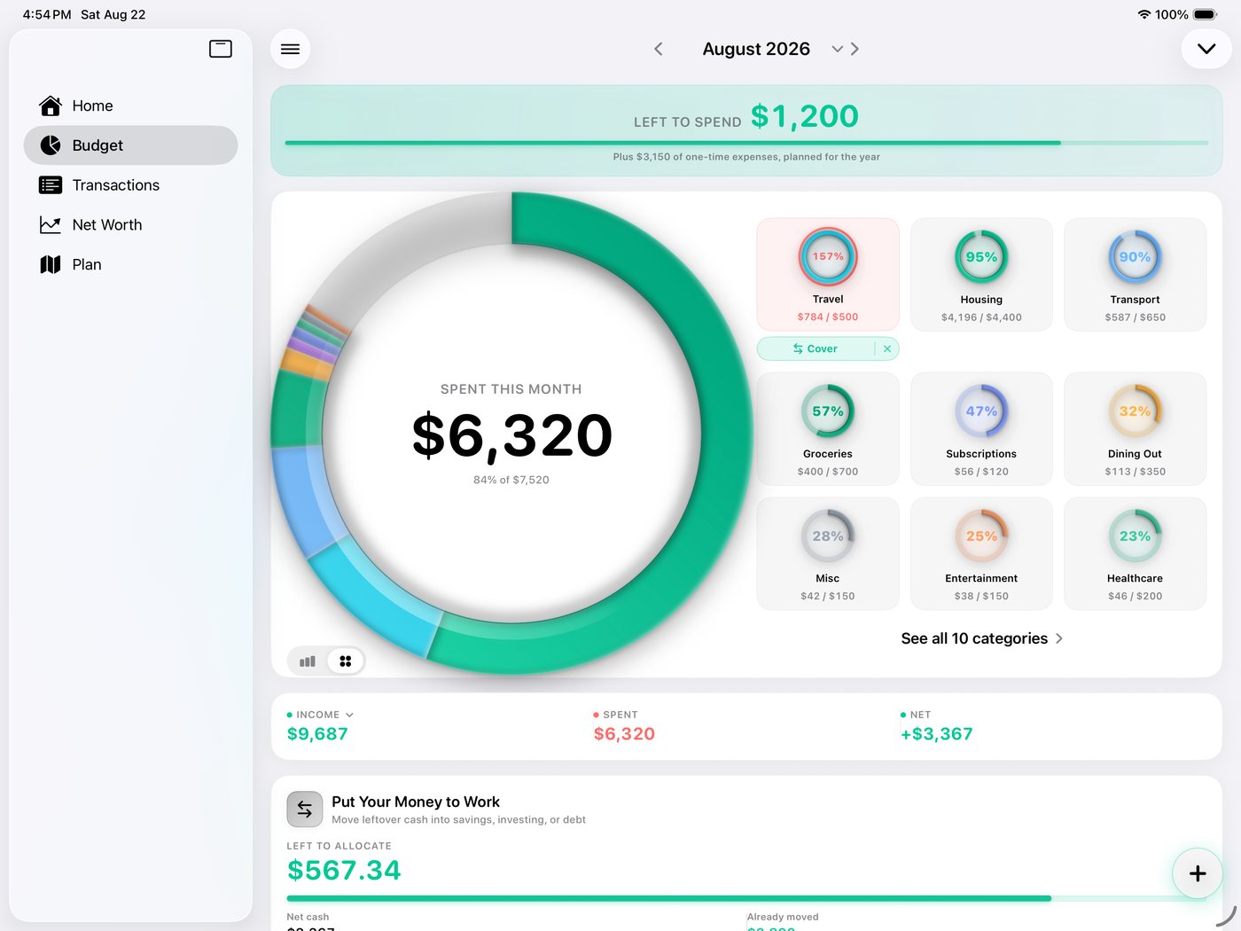Open the Home section in sidebar
This screenshot has width=1241, height=931.
pyautogui.click(x=130, y=106)
